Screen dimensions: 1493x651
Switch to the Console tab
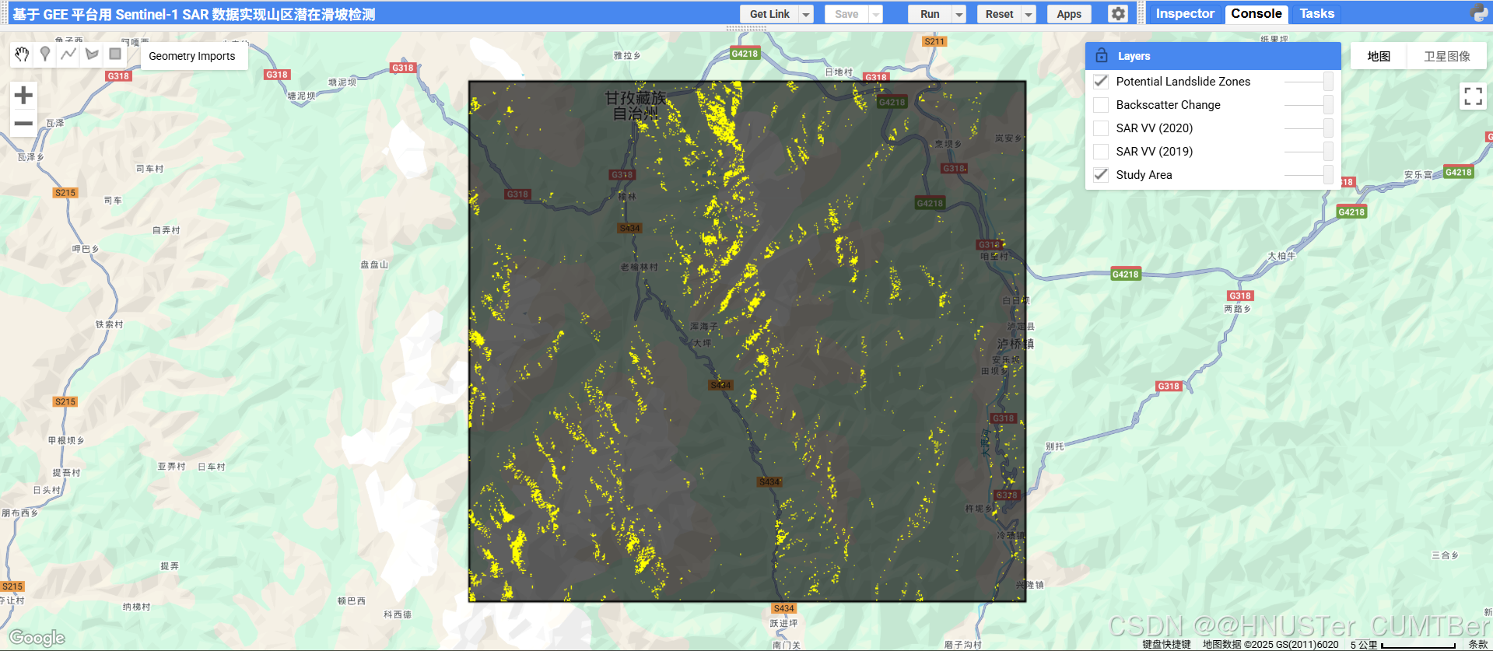click(x=1256, y=13)
